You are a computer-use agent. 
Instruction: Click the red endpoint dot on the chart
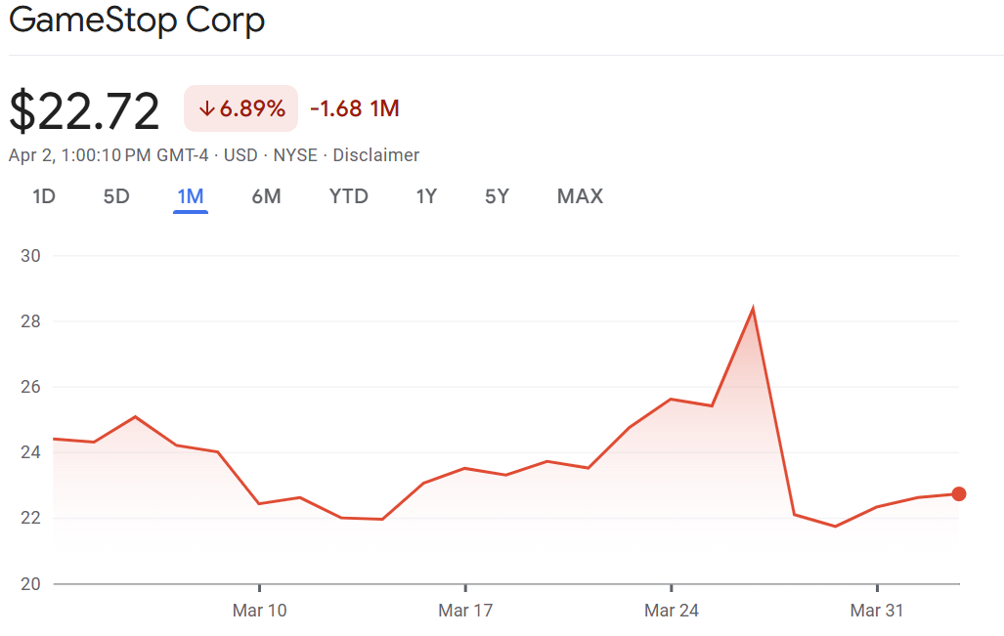click(959, 493)
